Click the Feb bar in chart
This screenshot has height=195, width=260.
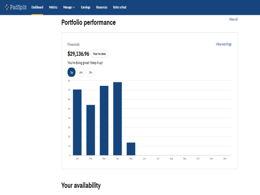click(91, 130)
